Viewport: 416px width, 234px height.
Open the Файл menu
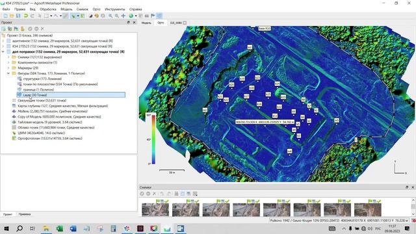pos(6,9)
